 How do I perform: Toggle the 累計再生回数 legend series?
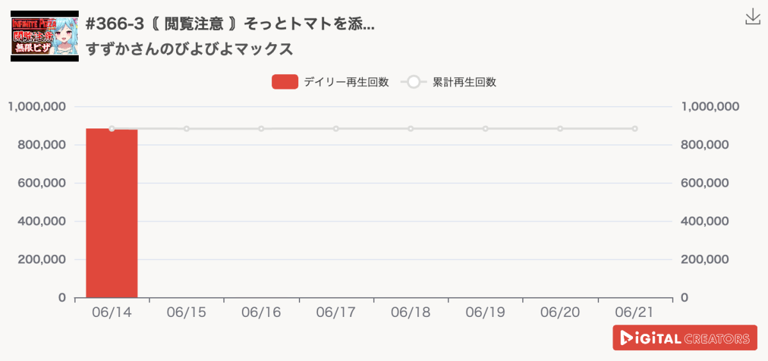point(449,82)
